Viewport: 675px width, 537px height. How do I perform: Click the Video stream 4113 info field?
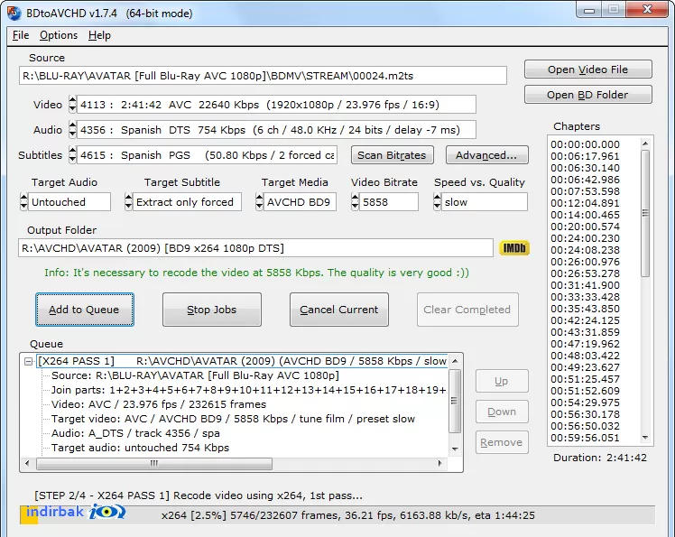click(x=276, y=104)
